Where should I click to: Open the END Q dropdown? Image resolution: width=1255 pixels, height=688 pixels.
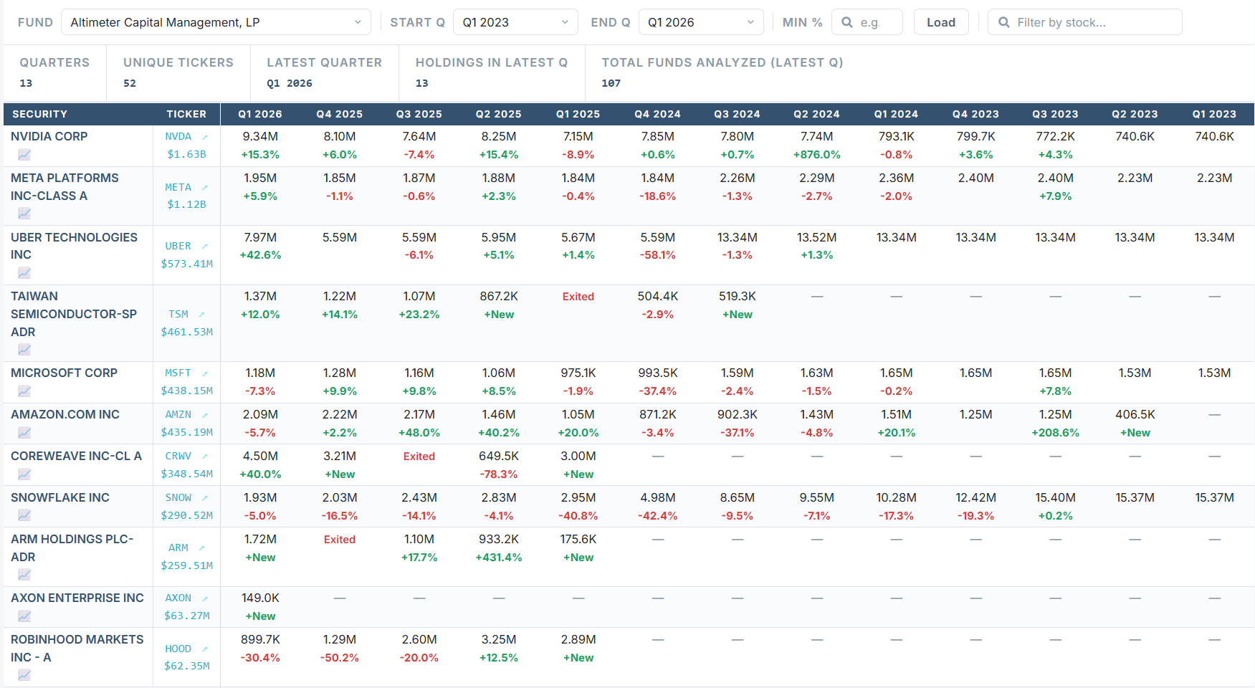701,22
